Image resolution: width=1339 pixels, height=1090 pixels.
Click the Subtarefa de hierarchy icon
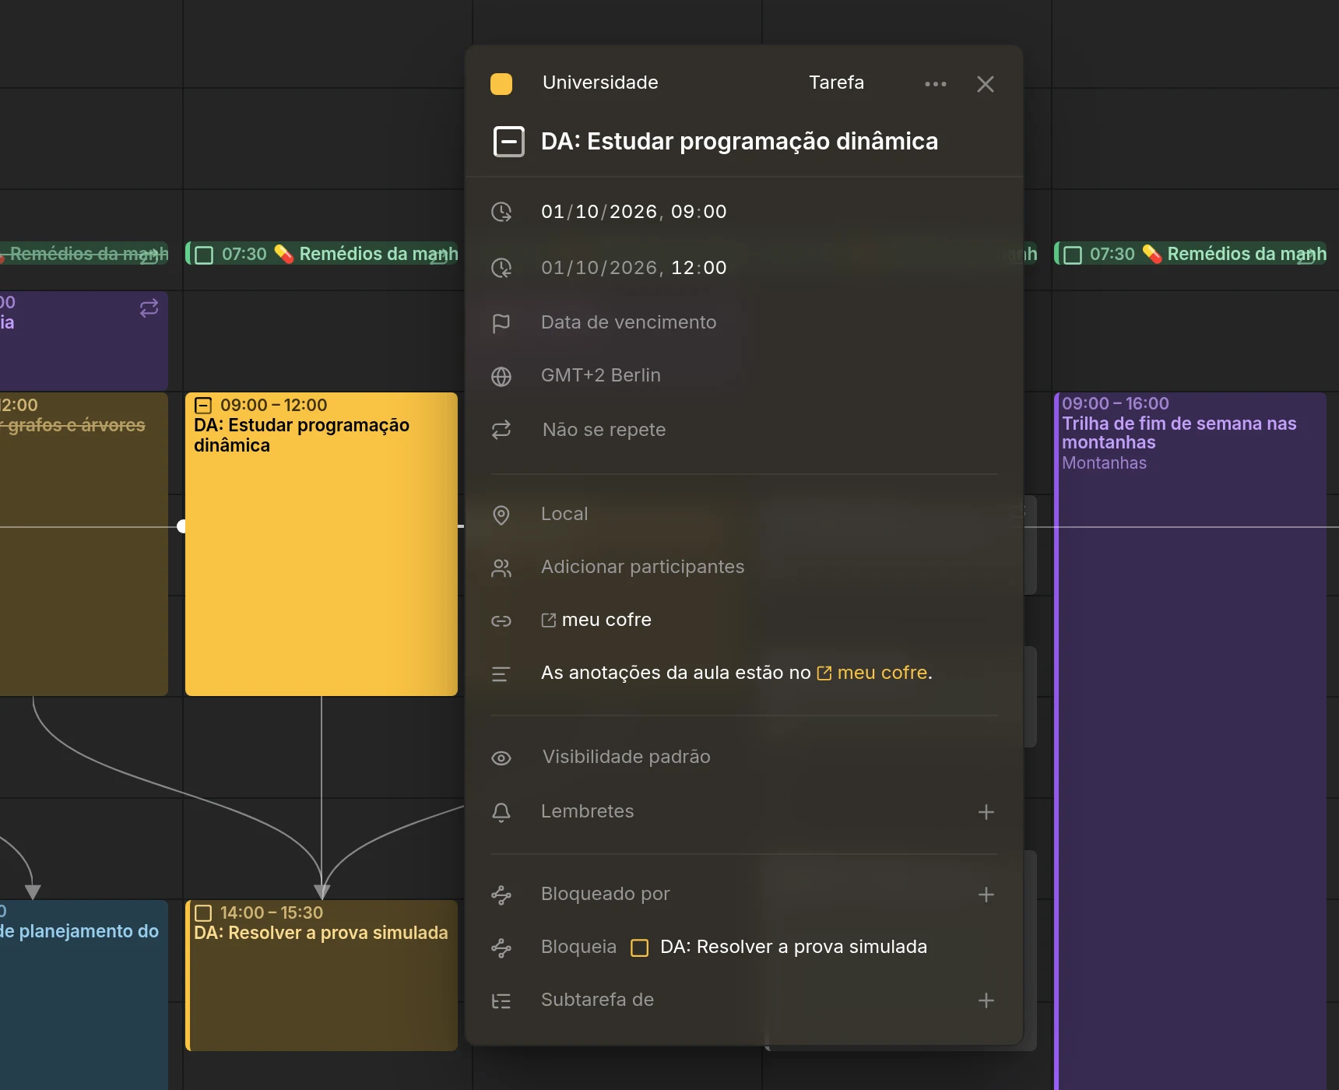(501, 1001)
